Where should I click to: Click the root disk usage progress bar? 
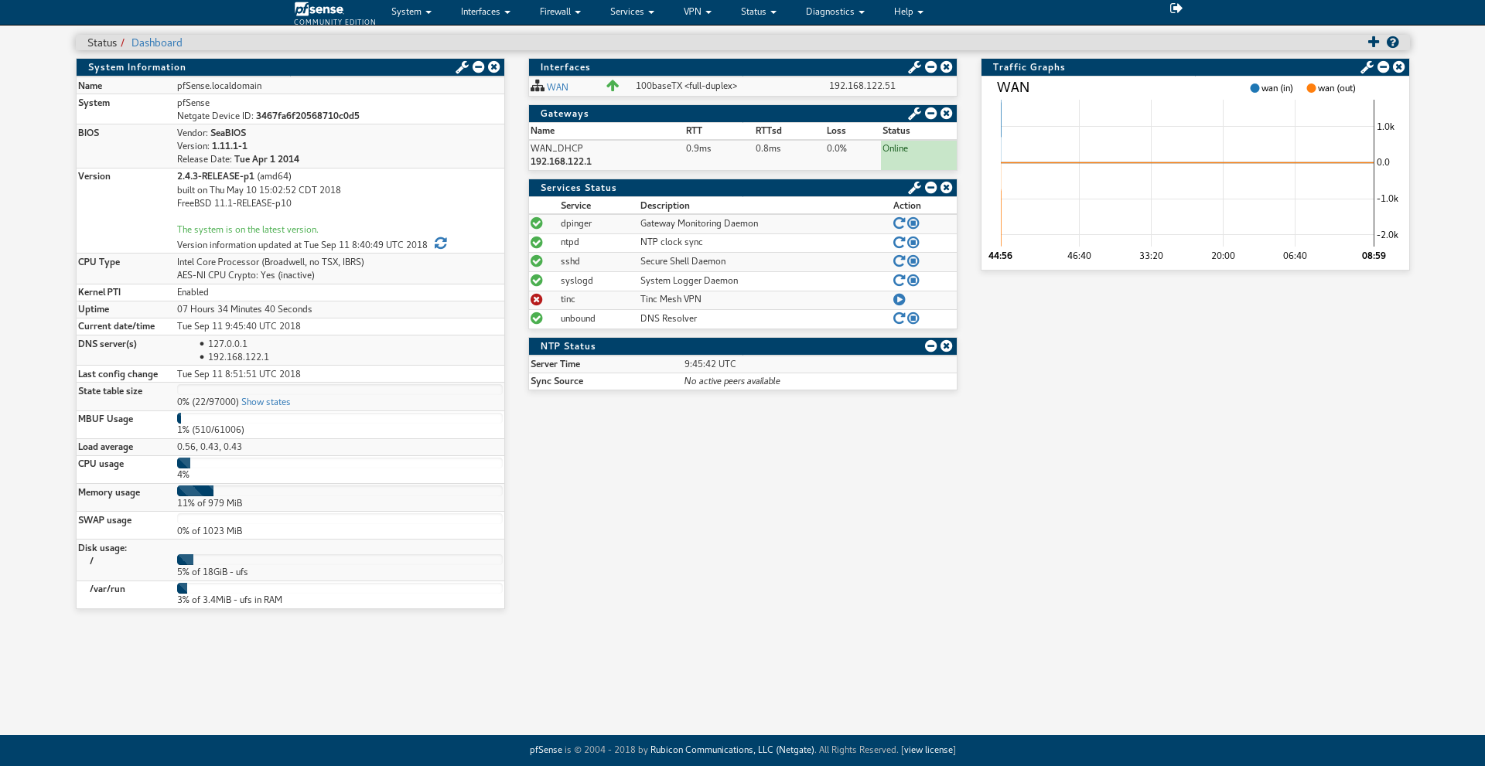[x=340, y=560]
